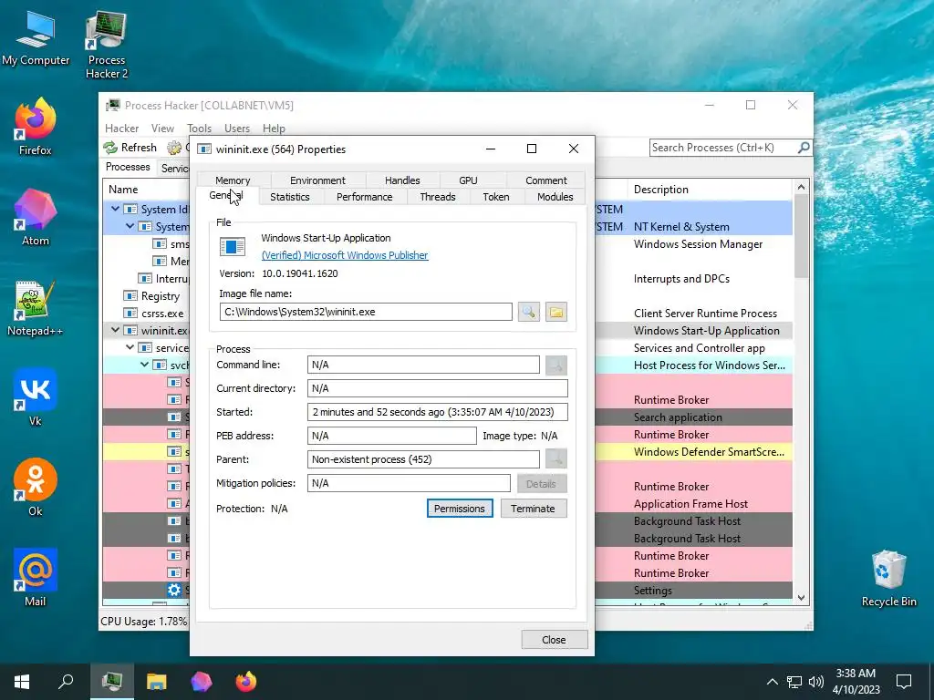Switch to the Comment tab
This screenshot has width=934, height=700.
[x=546, y=180]
